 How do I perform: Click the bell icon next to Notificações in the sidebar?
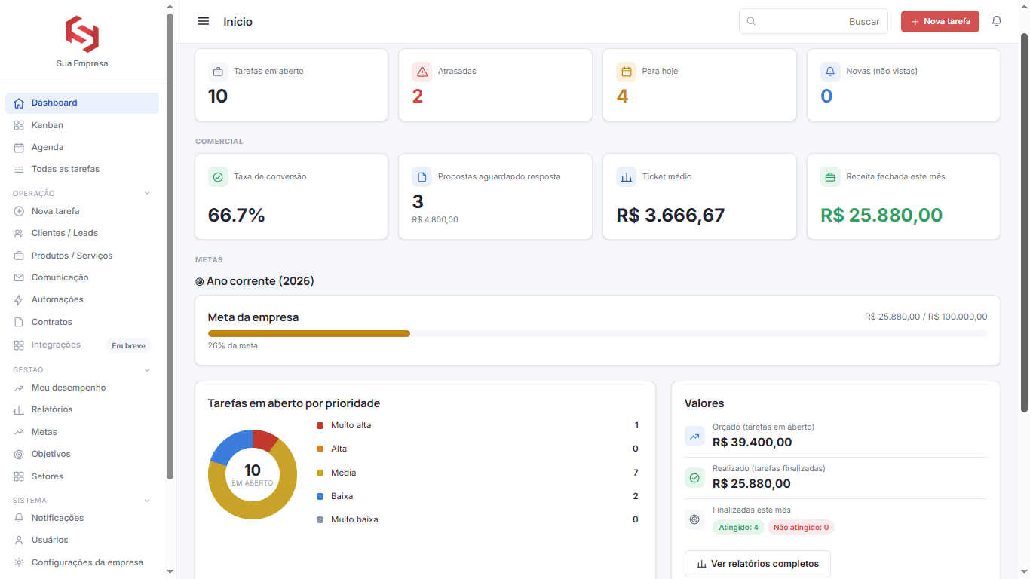19,518
